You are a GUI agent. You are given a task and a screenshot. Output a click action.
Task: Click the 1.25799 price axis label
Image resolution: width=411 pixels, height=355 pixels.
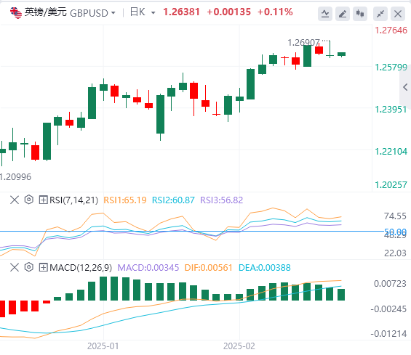click(391, 68)
